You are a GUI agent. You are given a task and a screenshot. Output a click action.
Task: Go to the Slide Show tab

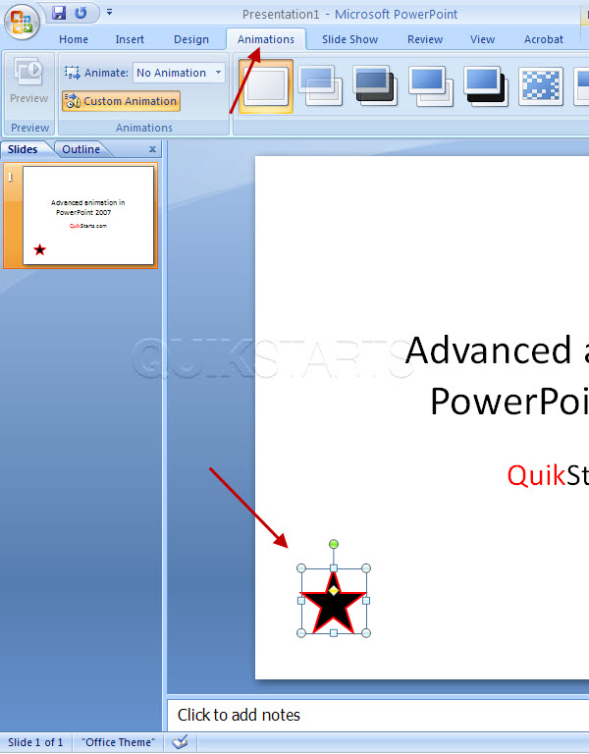350,39
